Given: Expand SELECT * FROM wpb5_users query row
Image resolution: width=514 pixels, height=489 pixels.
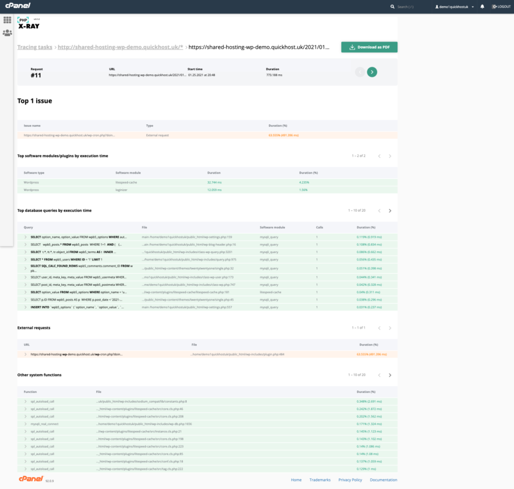Looking at the screenshot, I should 26,260.
